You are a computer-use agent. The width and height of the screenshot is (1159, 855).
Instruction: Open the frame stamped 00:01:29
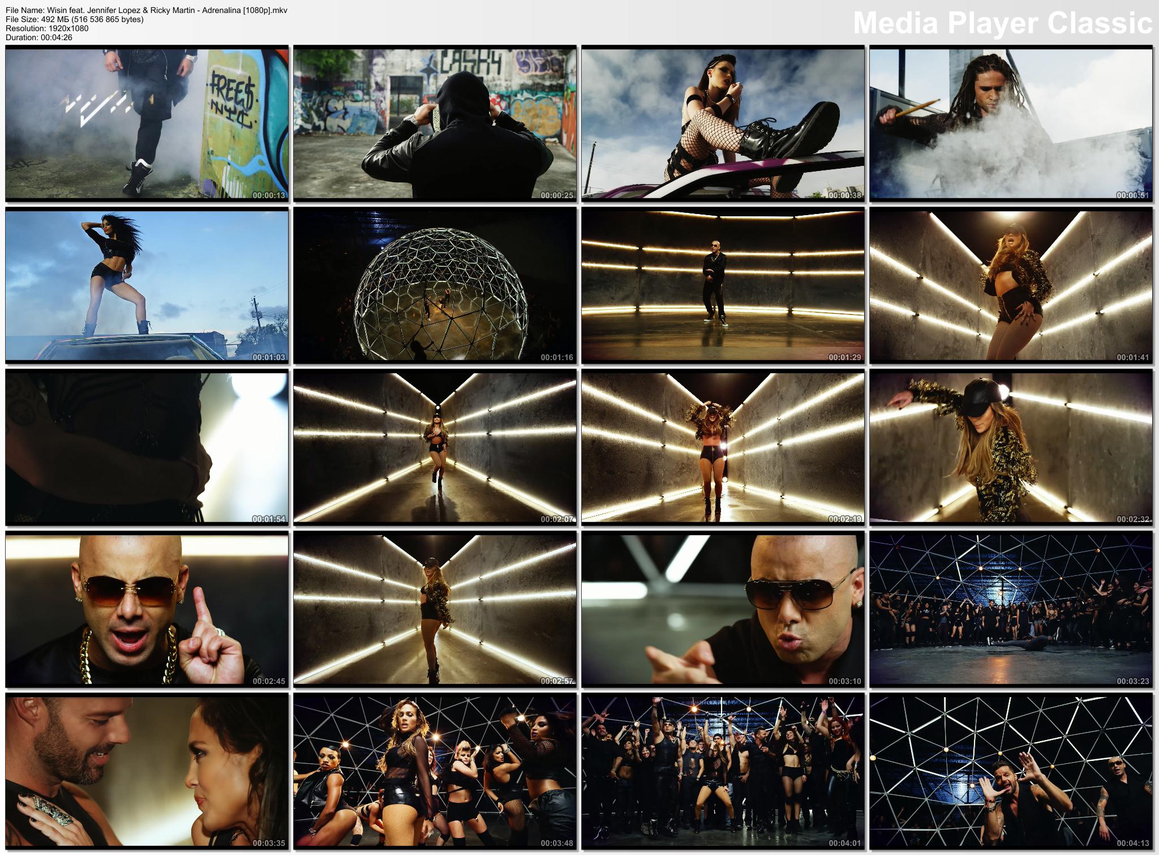pos(723,285)
